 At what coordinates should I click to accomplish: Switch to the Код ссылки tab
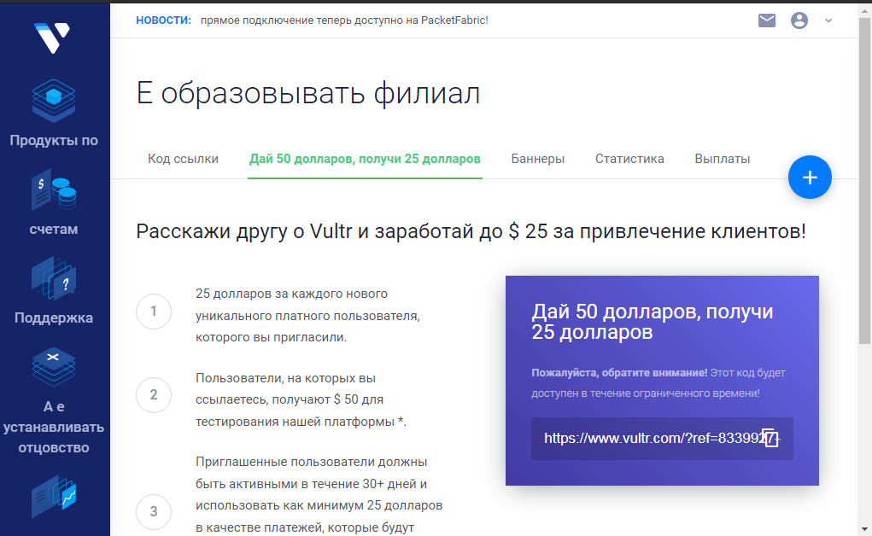tap(183, 159)
